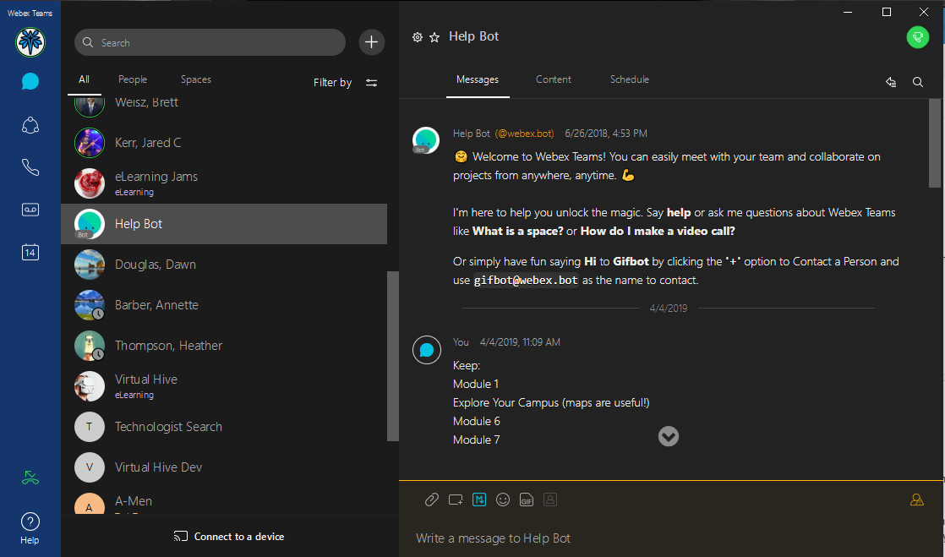Click the attach file paperclip icon
The height and width of the screenshot is (557, 945).
[431, 500]
